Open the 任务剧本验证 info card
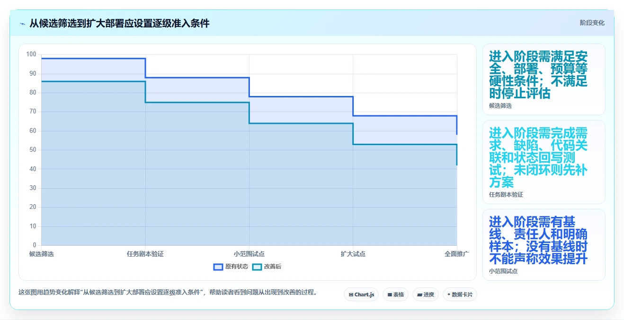Screen dimensions: 624x320 pos(544,162)
